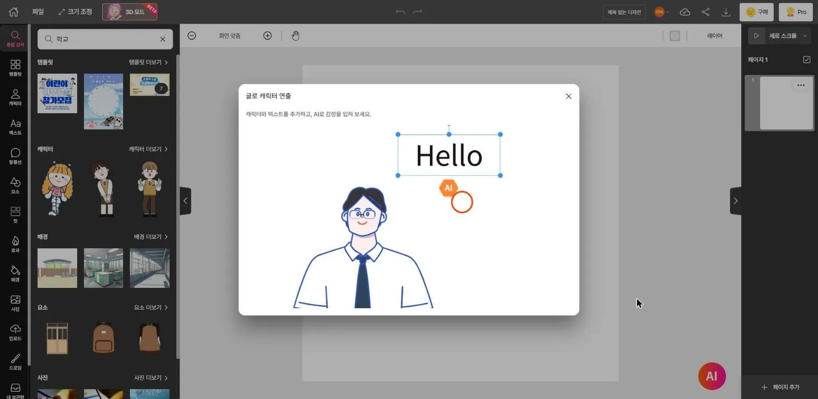This screenshot has height=399, width=818.
Task: Open the 사진 photo sidebar panel
Action: tap(15, 303)
